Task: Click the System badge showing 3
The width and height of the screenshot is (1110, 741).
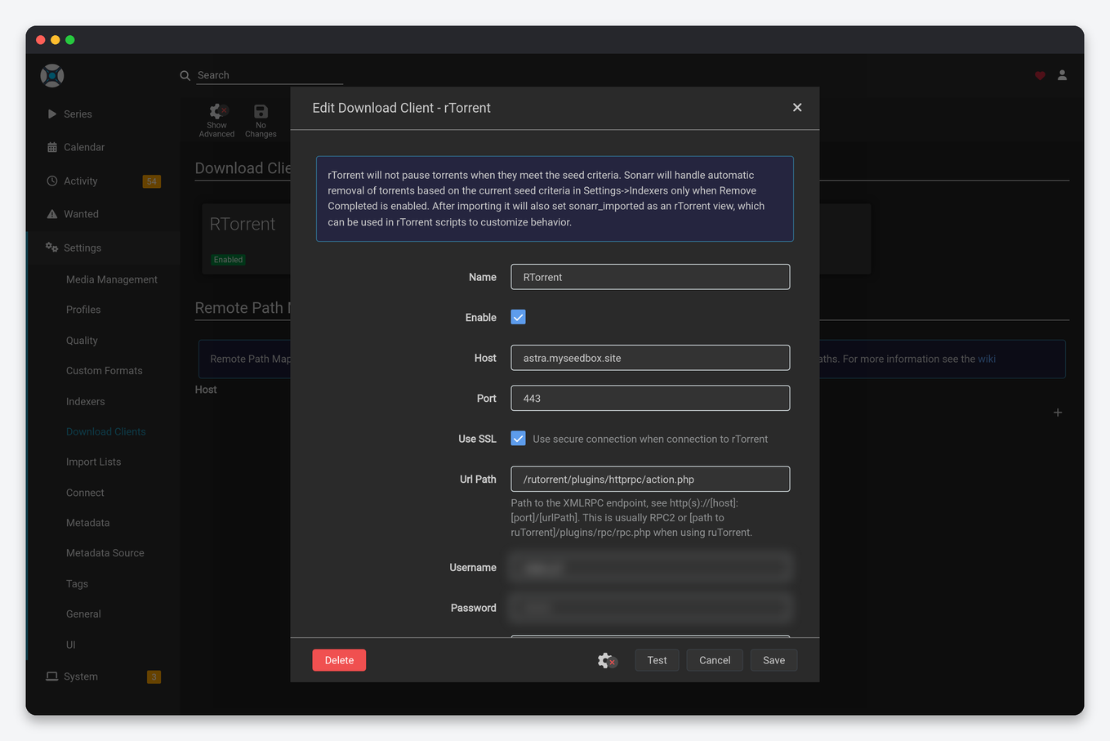Action: pyautogui.click(x=154, y=676)
